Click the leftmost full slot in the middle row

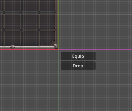(13, 21)
